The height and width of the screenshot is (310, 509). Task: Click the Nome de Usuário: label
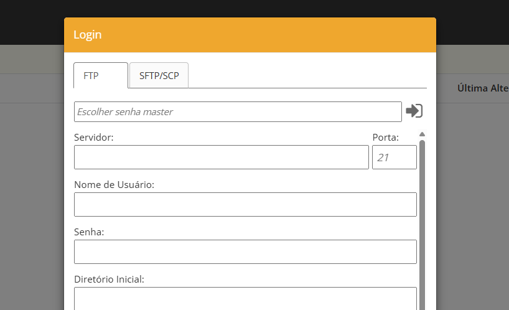coord(114,185)
